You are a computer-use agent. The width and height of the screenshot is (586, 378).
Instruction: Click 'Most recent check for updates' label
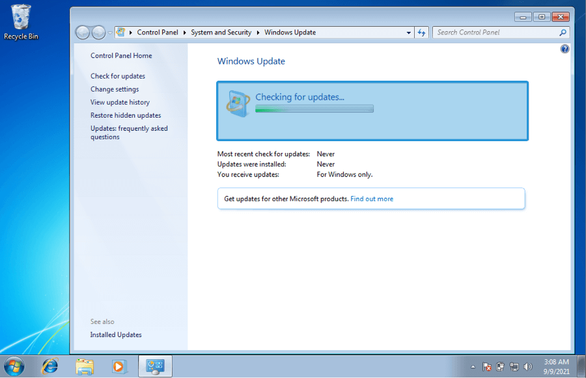(264, 154)
